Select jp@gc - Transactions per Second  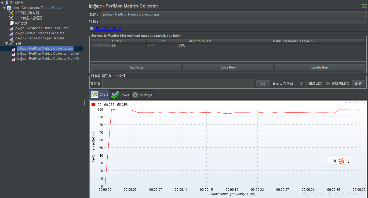click(39, 38)
